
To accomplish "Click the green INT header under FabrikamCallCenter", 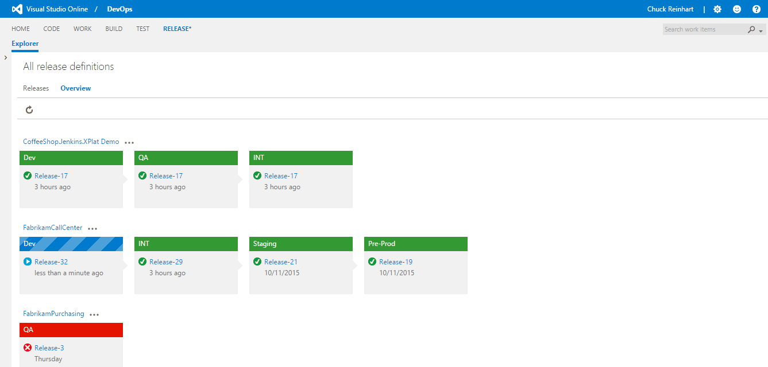I will pos(186,244).
